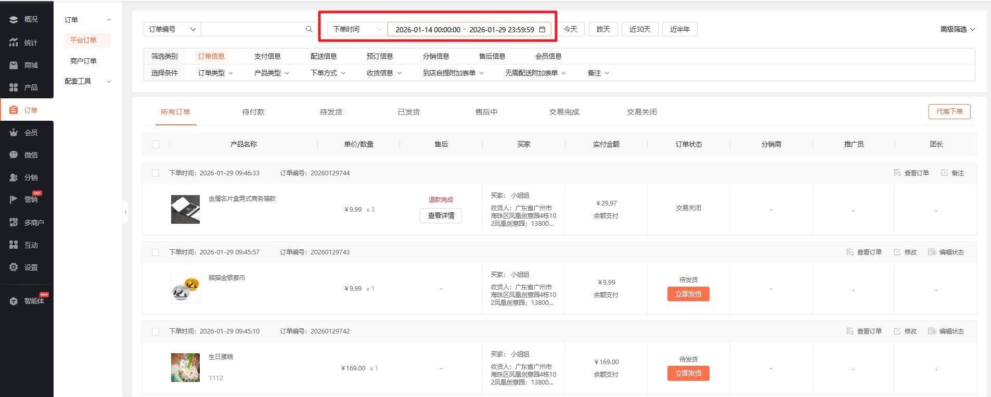991x397 pixels.
Task: Select checkbox for order 20260129742
Action: coord(156,331)
